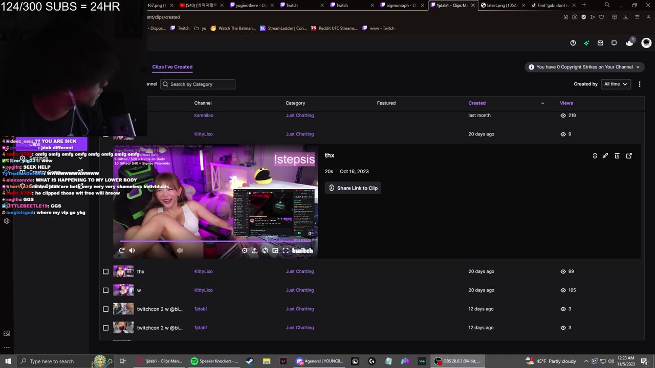This screenshot has height=368, width=655.
Task: Open the green sparkle what's new icon
Action: coord(586,43)
